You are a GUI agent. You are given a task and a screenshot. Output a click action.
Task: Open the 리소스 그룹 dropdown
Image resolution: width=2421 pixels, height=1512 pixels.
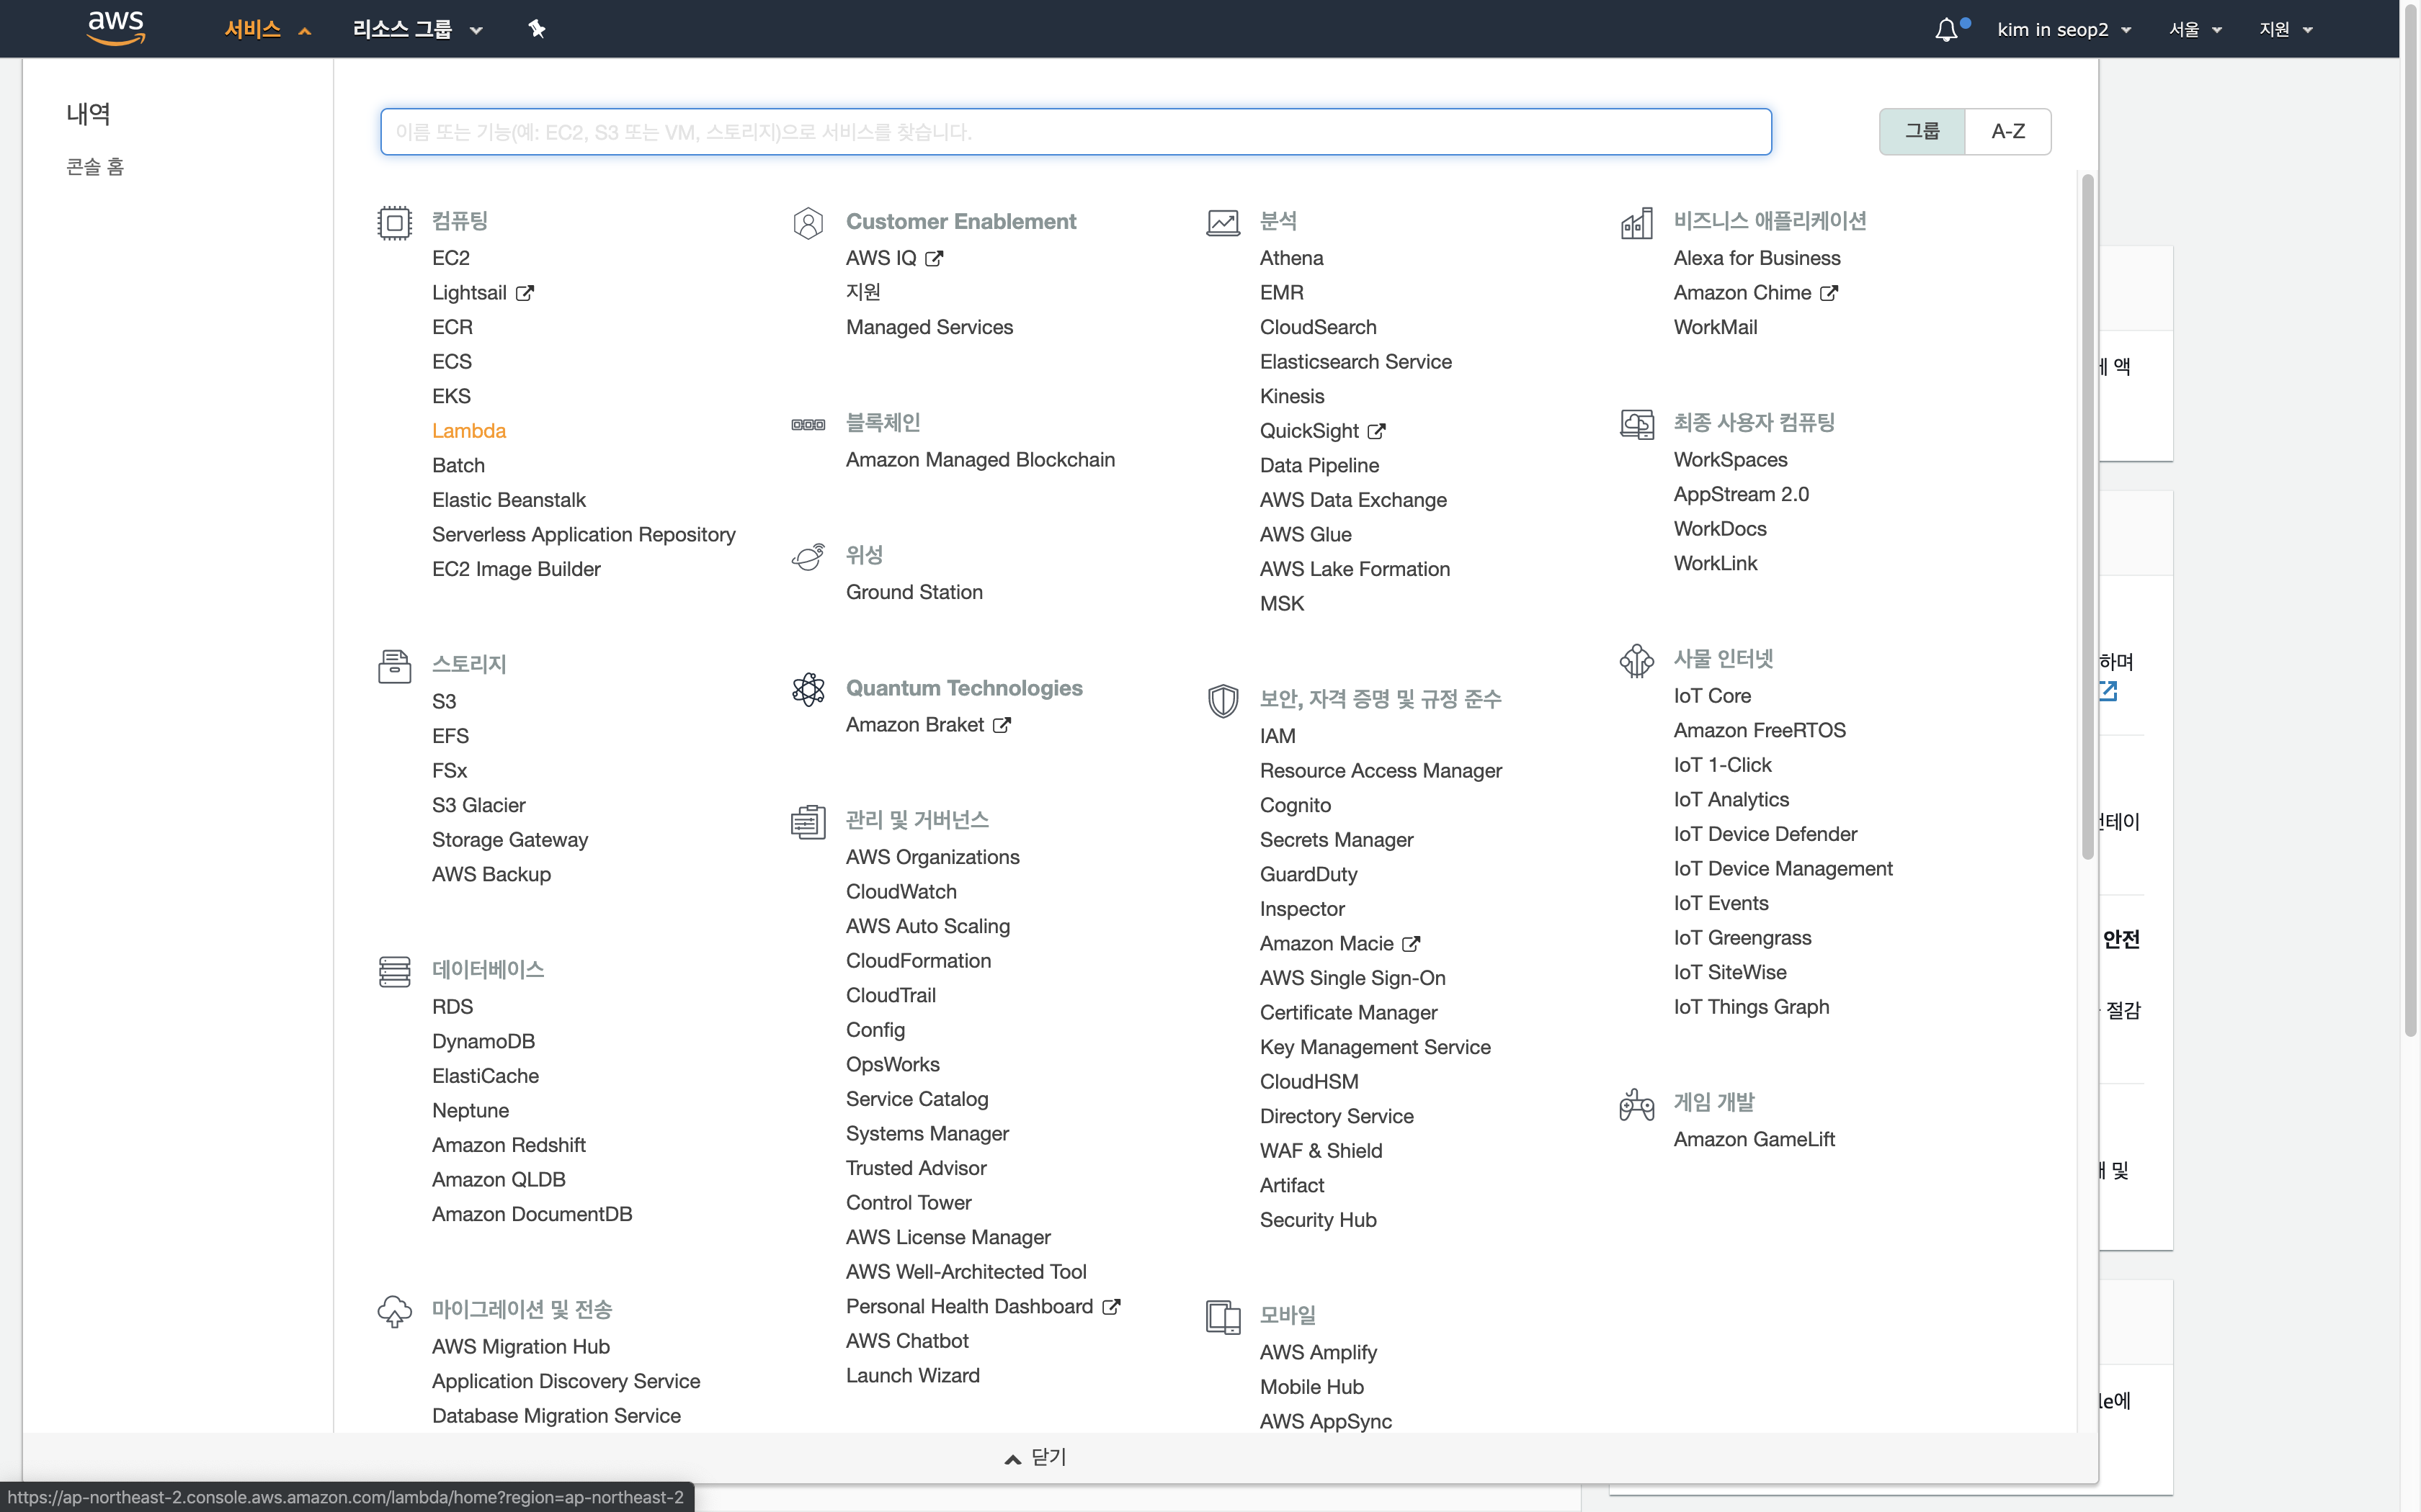tap(417, 29)
